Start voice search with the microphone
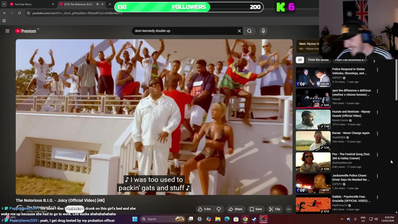This screenshot has width=398, height=224. 263,31
